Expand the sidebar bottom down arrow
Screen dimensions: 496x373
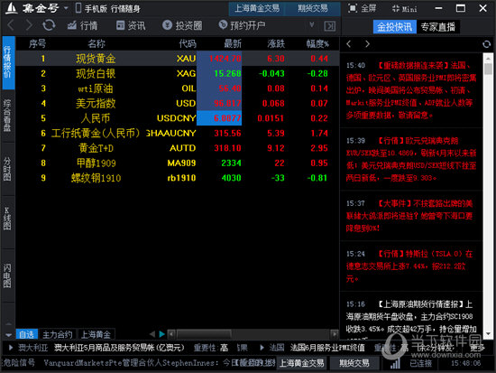(x=8, y=335)
